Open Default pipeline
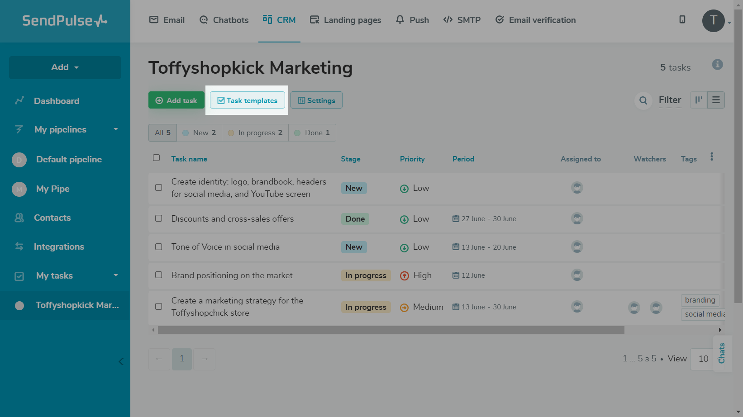 click(x=69, y=159)
